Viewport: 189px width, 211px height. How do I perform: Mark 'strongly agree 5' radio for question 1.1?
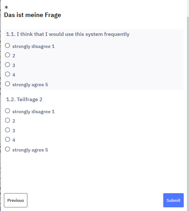click(x=8, y=84)
